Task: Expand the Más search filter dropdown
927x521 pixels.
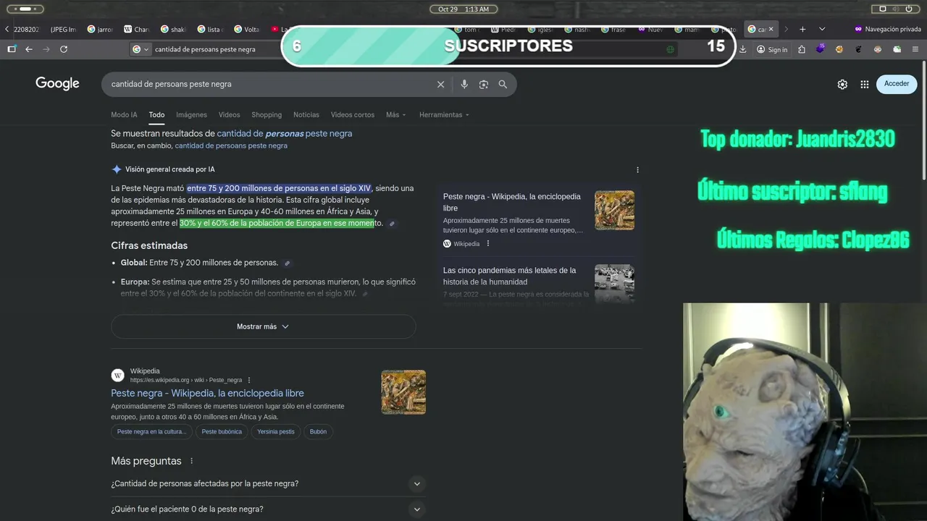Action: tap(395, 114)
